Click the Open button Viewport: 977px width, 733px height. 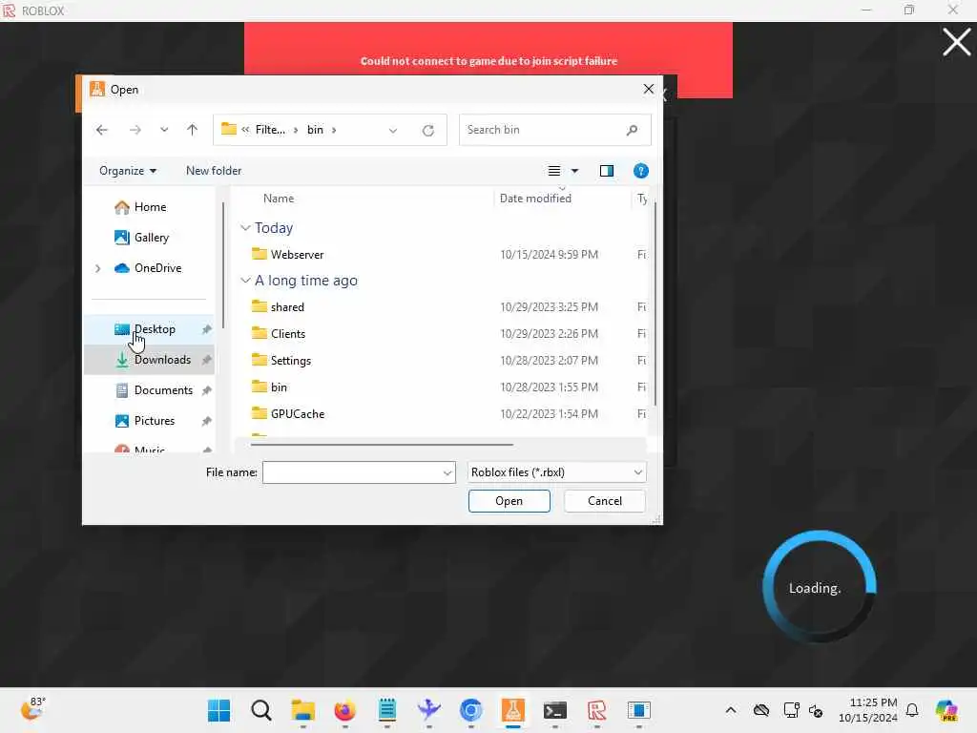509,501
